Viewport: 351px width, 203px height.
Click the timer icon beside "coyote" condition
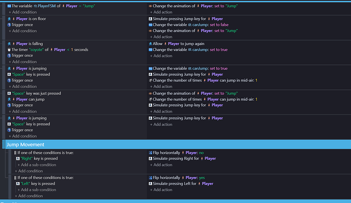pyautogui.click(x=9, y=50)
